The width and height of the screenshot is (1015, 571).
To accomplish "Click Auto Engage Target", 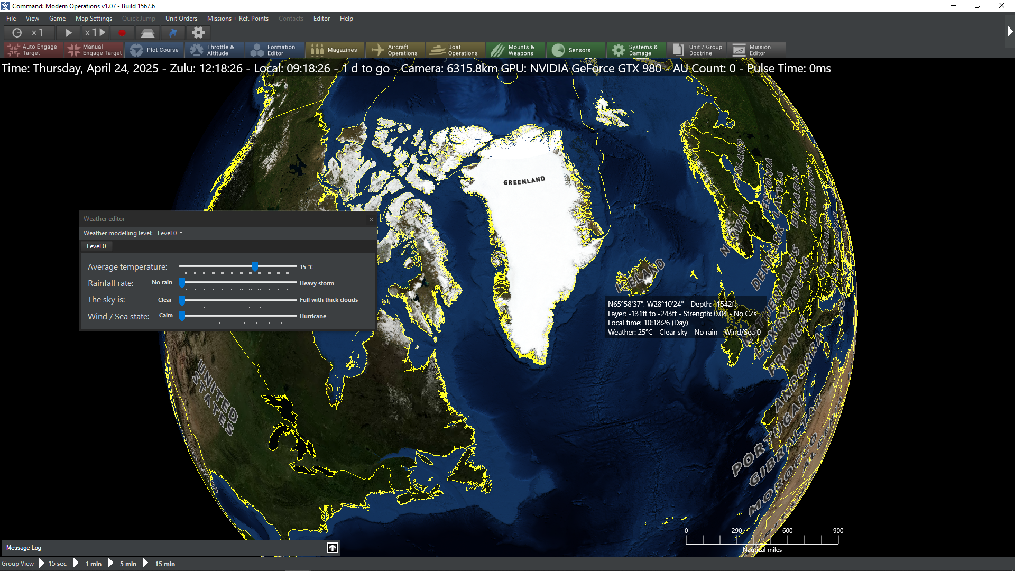I will click(34, 50).
